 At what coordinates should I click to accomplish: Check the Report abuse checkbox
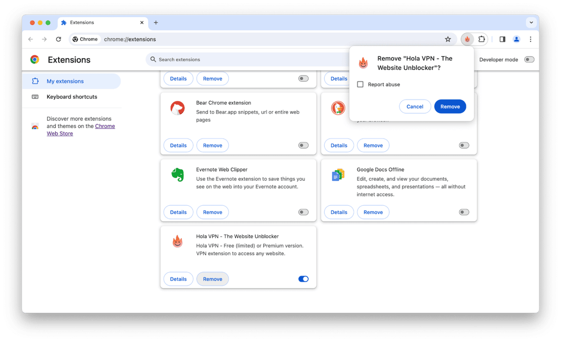pyautogui.click(x=360, y=84)
